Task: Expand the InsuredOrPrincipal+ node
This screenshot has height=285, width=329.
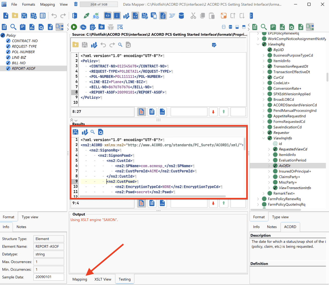Action: tap(269, 171)
